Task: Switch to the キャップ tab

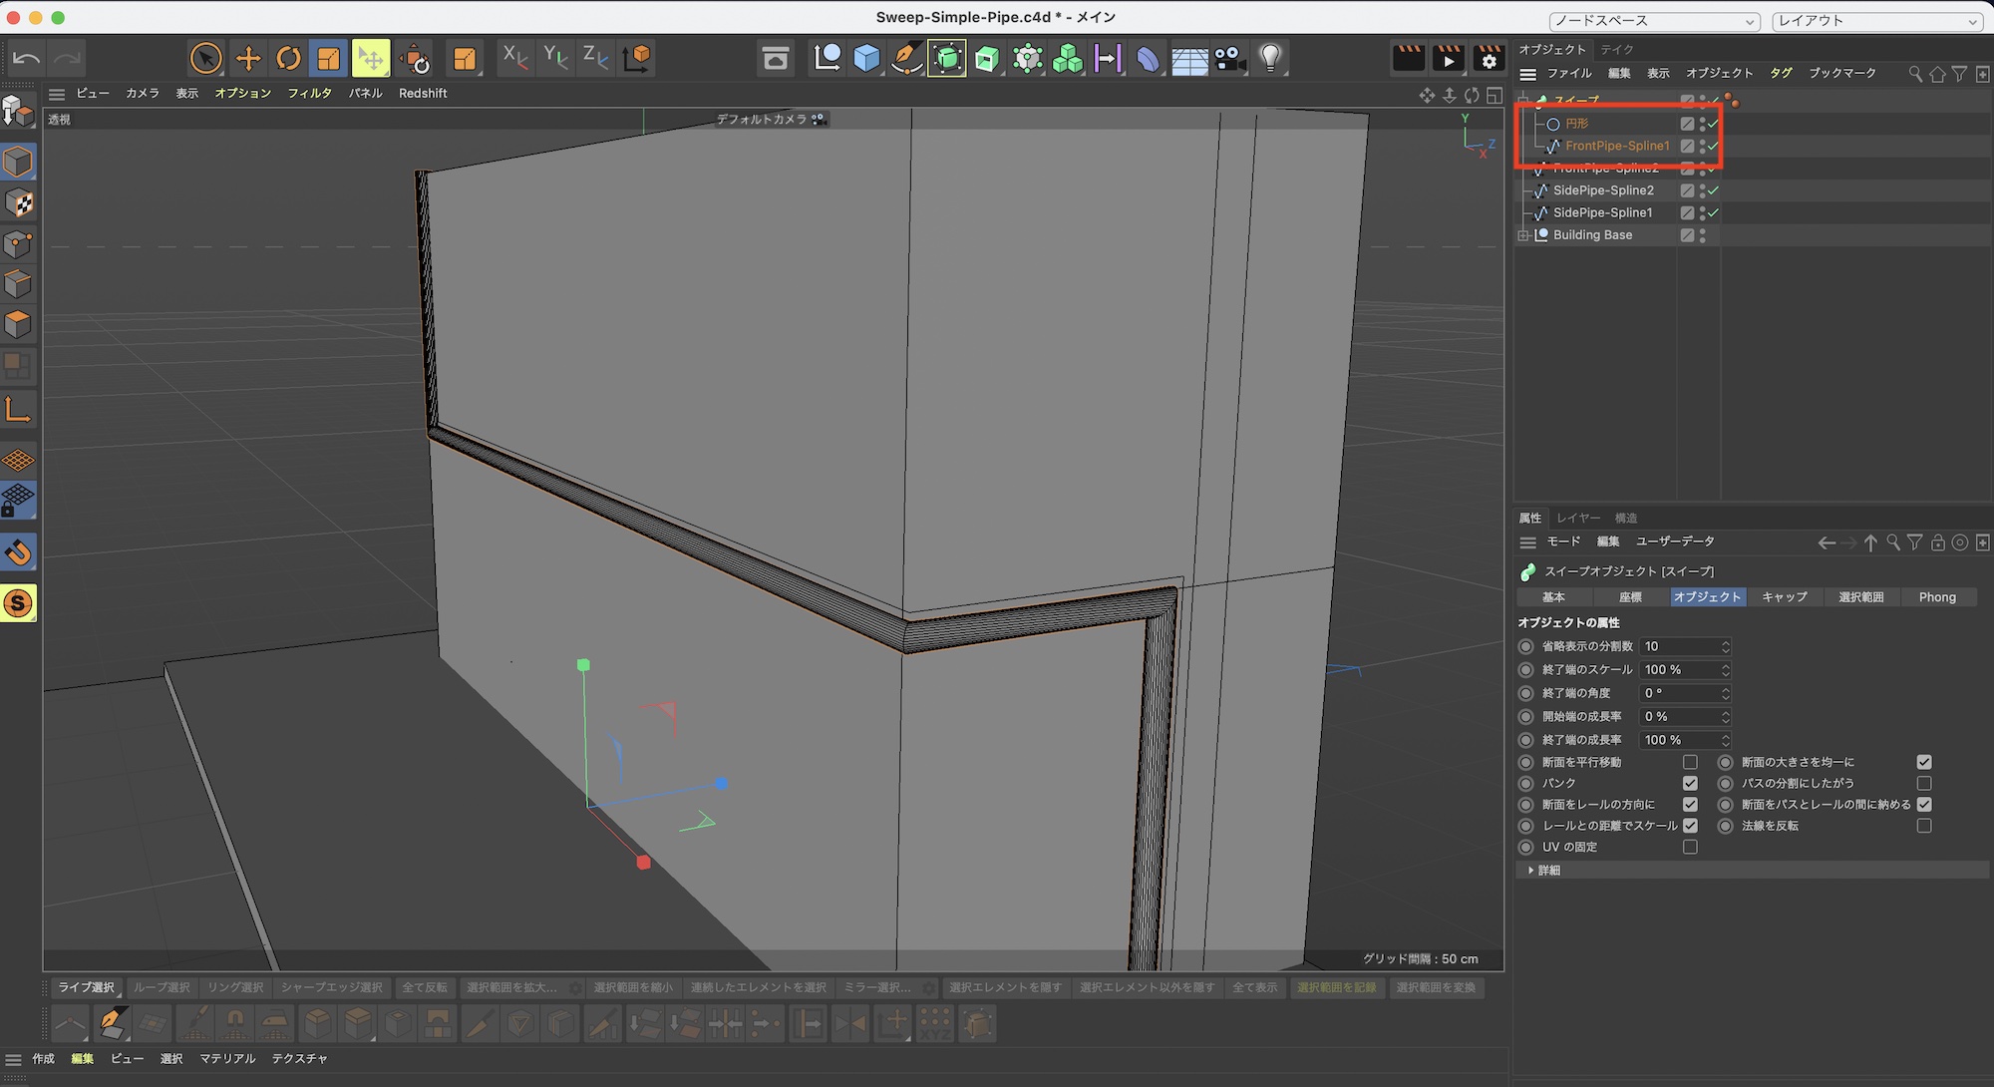Action: point(1784,597)
